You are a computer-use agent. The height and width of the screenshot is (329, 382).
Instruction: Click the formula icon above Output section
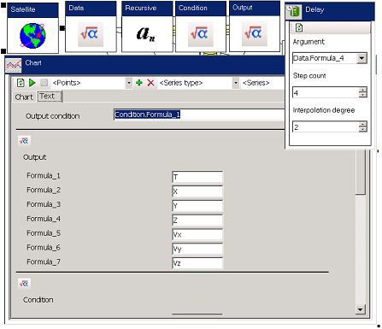pyautogui.click(x=24, y=141)
